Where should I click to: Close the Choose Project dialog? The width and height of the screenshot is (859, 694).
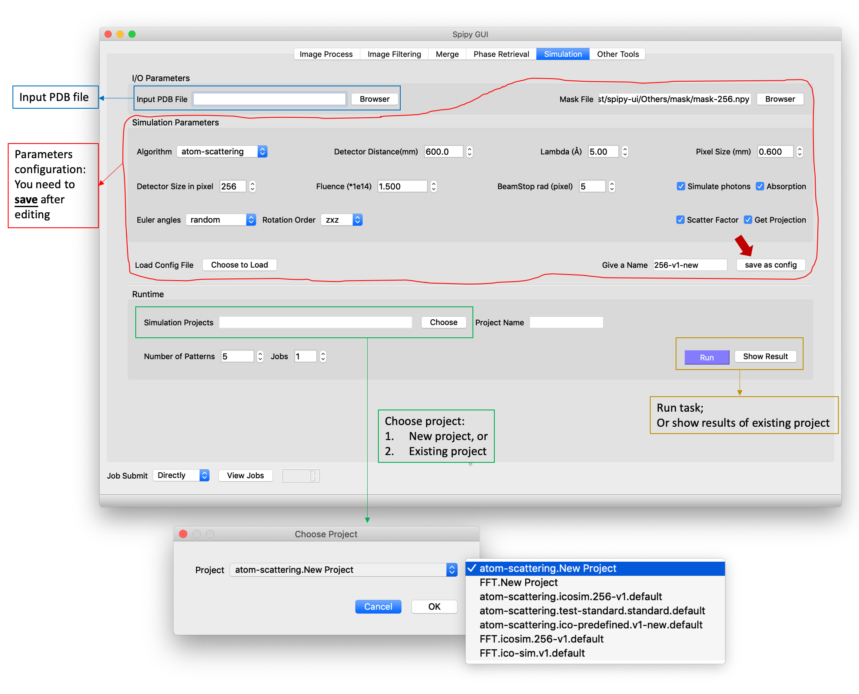183,534
